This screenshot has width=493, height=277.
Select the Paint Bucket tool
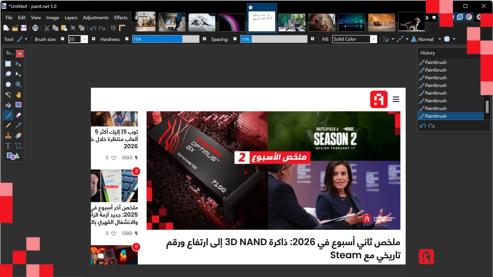(x=8, y=105)
